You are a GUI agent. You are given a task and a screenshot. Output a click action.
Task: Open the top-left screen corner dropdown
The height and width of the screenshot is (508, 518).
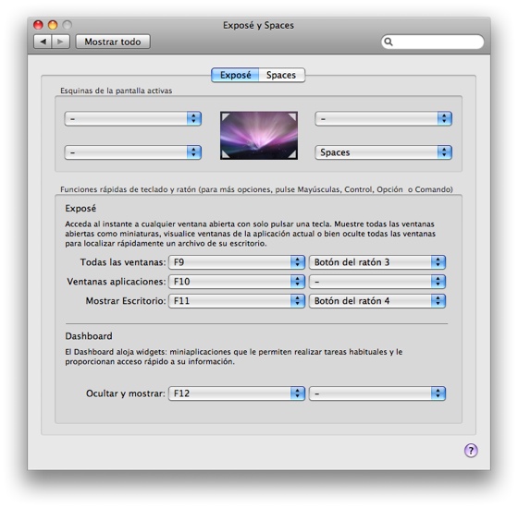pyautogui.click(x=133, y=119)
